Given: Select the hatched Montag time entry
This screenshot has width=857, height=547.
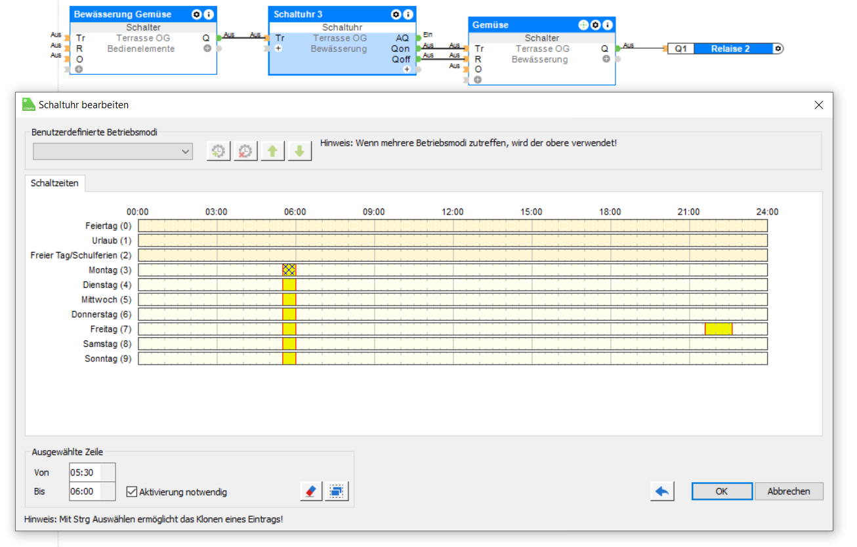Looking at the screenshot, I should pyautogui.click(x=289, y=270).
